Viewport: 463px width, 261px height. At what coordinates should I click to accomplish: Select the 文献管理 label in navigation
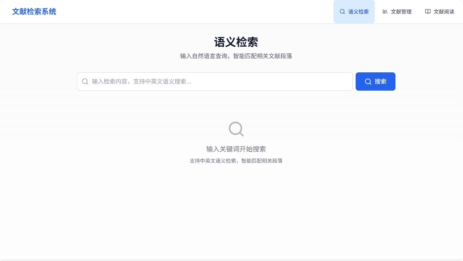pyautogui.click(x=401, y=12)
